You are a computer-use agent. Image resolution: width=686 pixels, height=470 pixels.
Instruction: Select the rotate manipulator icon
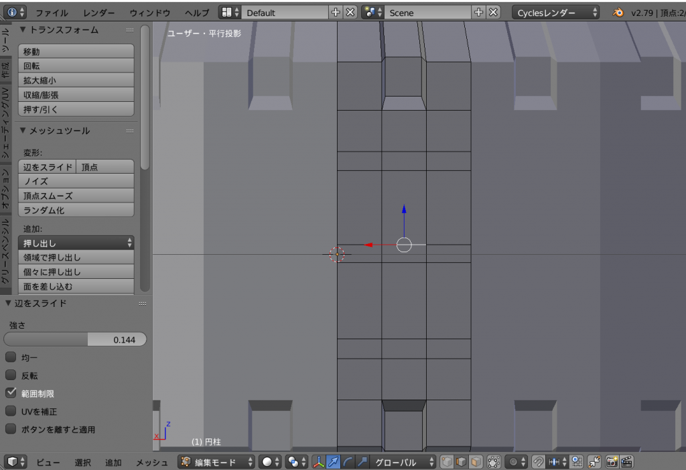(x=348, y=462)
